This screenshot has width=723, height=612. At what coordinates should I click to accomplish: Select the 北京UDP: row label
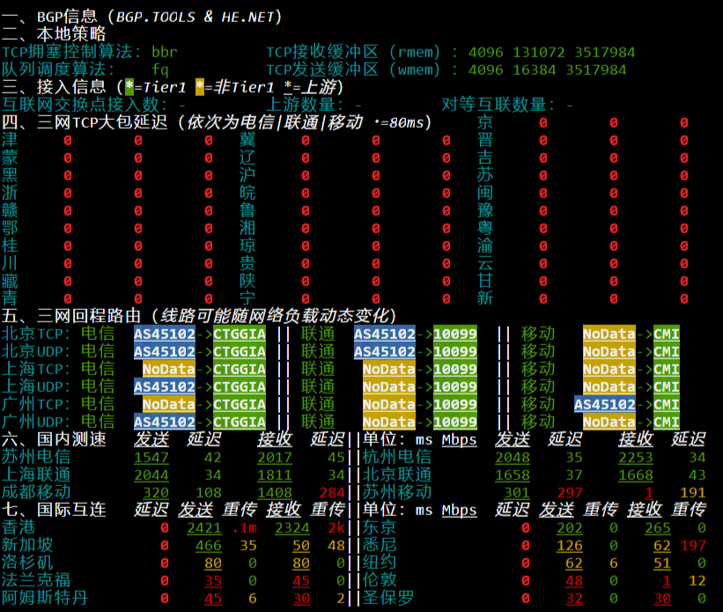pyautogui.click(x=36, y=351)
